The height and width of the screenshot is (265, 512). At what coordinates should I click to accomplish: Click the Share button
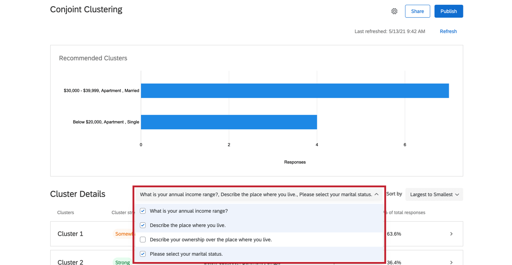pyautogui.click(x=417, y=11)
